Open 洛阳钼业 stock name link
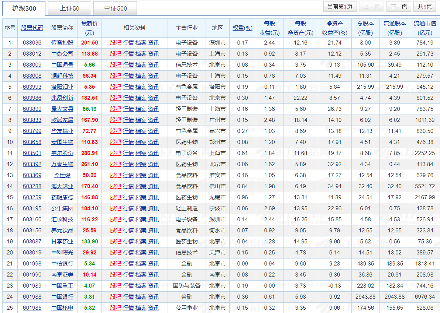This screenshot has height=313, width=440. point(62,87)
